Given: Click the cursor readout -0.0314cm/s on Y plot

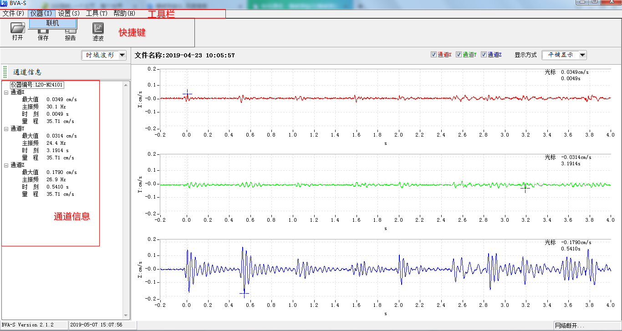Looking at the screenshot, I should (576, 157).
